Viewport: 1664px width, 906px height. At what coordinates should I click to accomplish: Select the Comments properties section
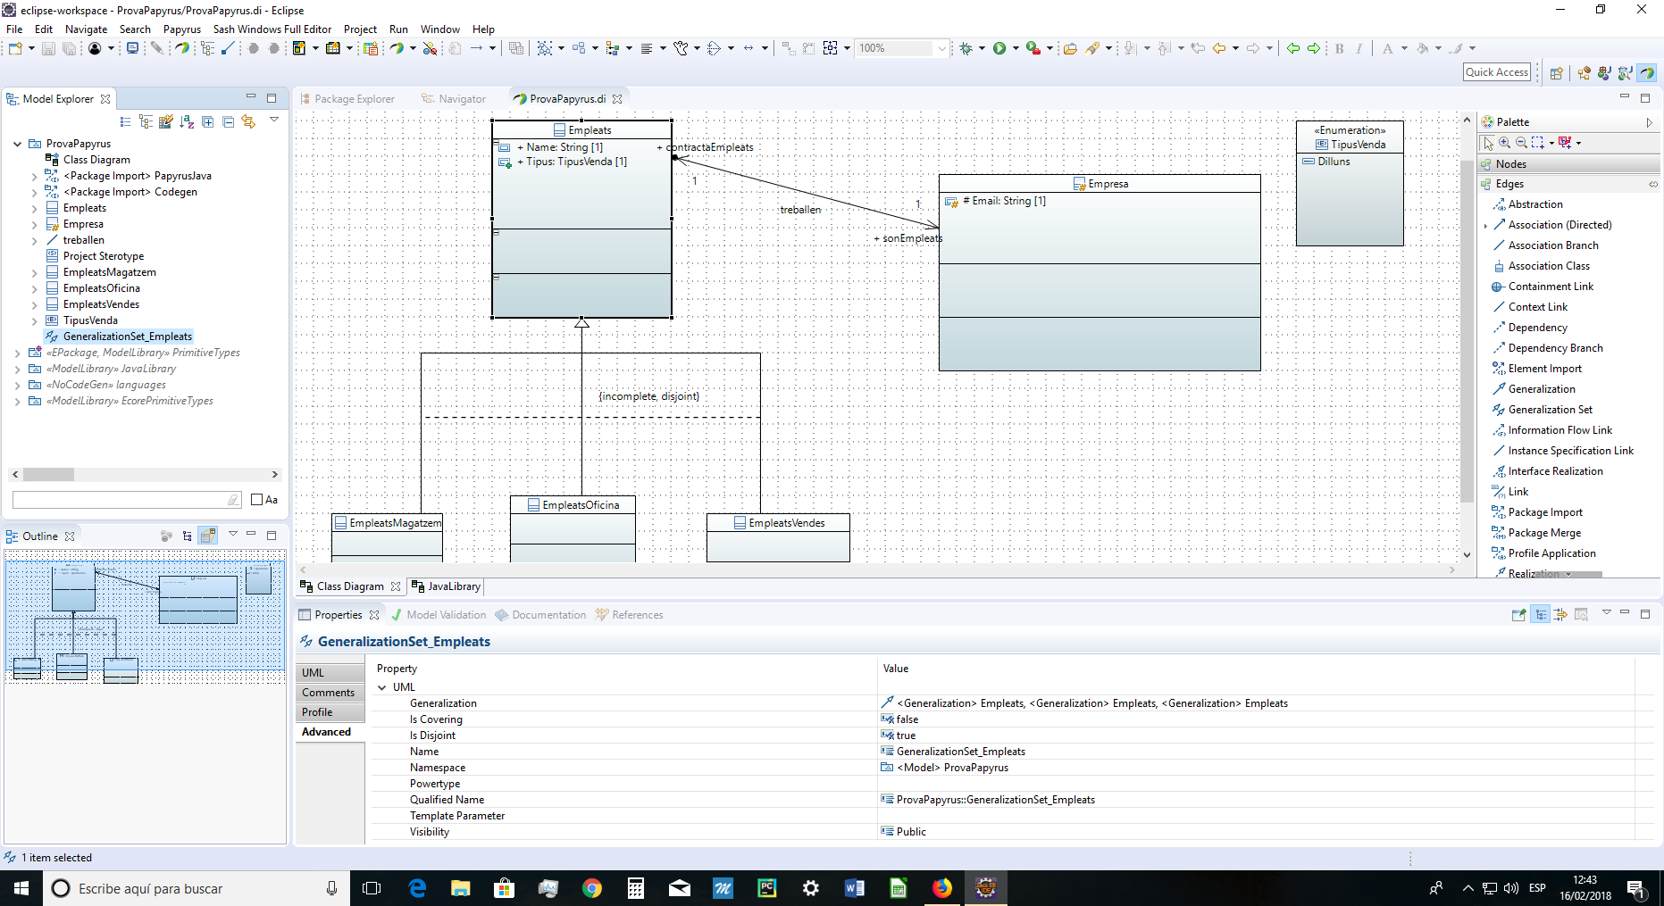(330, 693)
